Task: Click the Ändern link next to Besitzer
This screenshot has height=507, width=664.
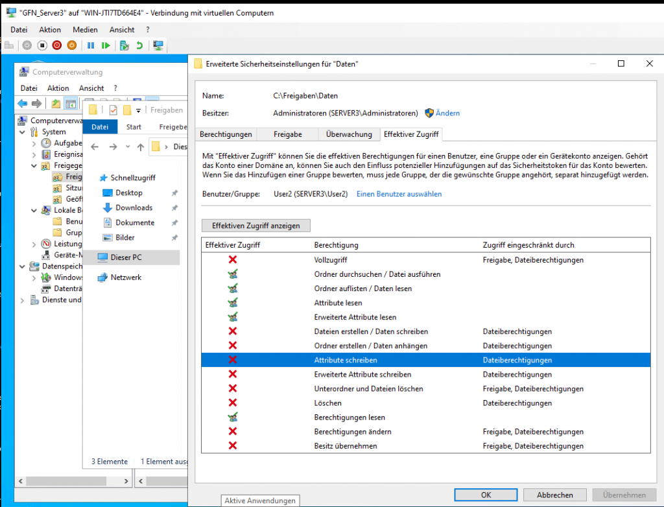Action: (447, 113)
